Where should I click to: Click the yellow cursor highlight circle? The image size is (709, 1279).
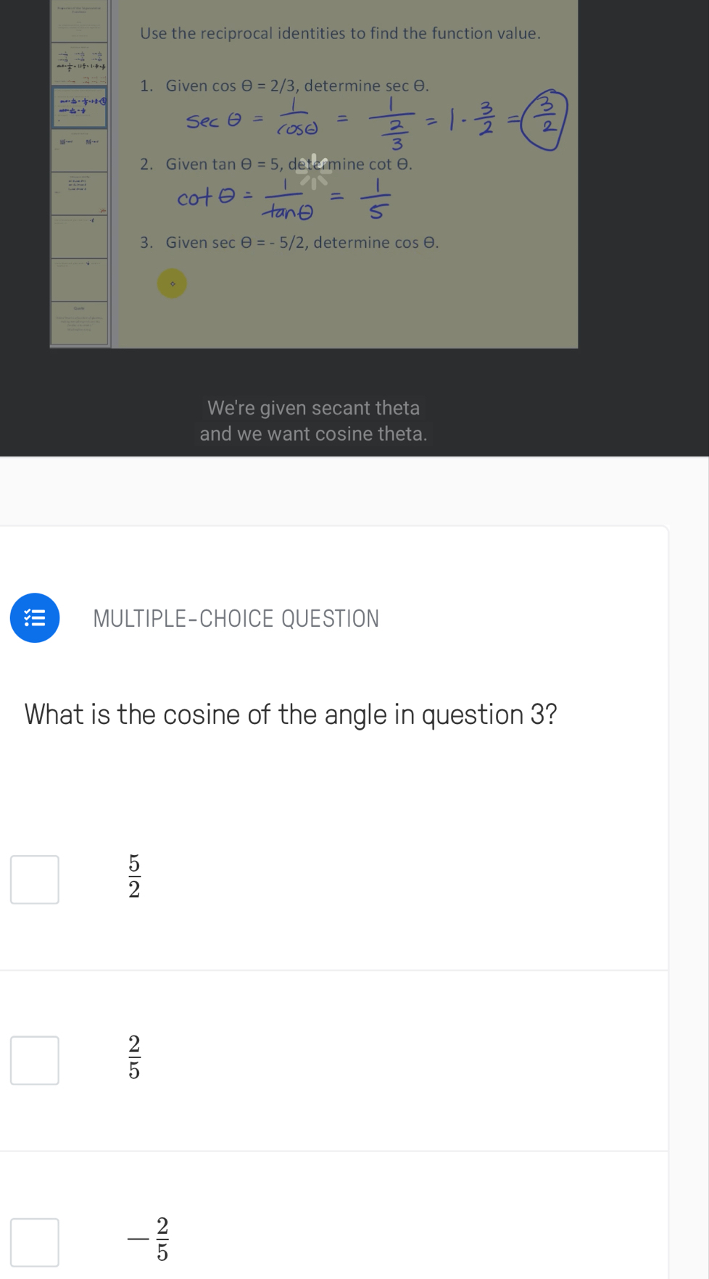(172, 283)
